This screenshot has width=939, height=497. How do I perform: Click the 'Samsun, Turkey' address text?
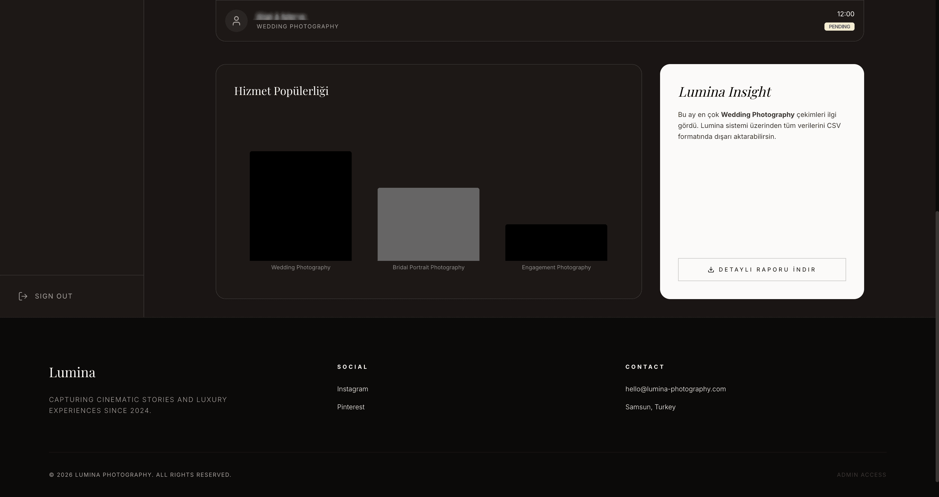pyautogui.click(x=650, y=407)
